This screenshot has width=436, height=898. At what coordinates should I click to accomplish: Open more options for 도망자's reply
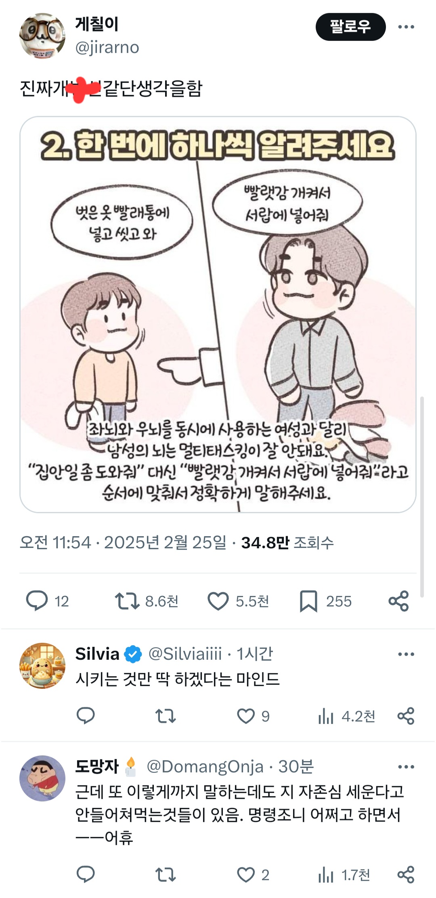coord(406,767)
